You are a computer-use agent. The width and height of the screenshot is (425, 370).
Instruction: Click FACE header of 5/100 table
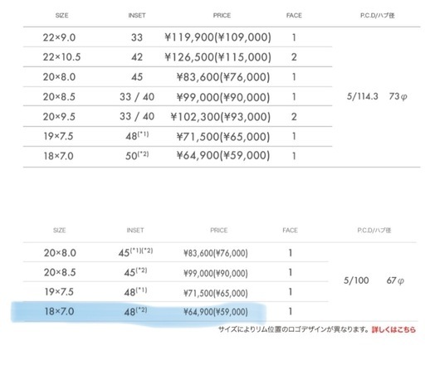[x=290, y=230]
